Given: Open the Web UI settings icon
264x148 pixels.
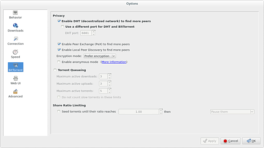Looking at the screenshot, I should click(15, 79).
